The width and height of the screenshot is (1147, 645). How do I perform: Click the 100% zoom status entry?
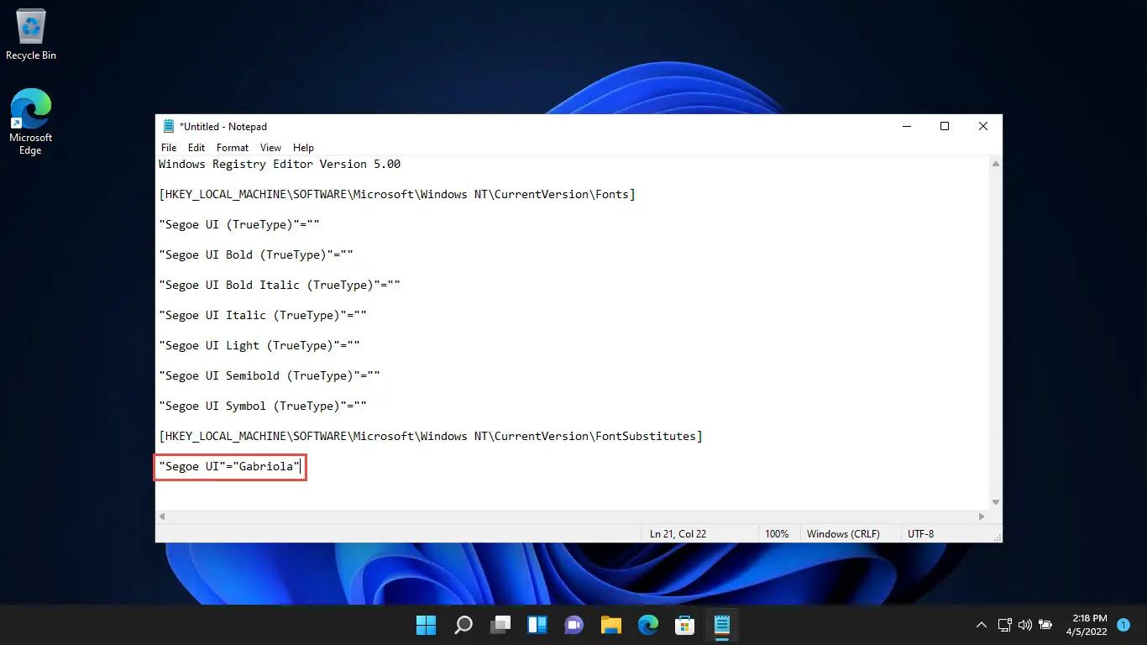coord(777,534)
